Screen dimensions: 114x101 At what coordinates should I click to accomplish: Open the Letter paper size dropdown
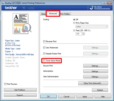[x=92, y=26]
